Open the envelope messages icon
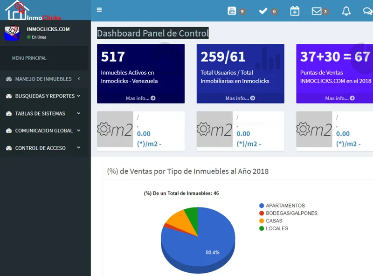 click(x=317, y=11)
